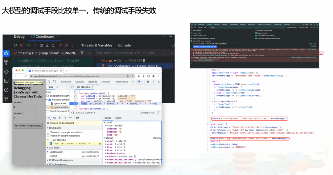Click Add Number 1 and Number 2 button
Screen dimensions: 333x175
point(28,125)
